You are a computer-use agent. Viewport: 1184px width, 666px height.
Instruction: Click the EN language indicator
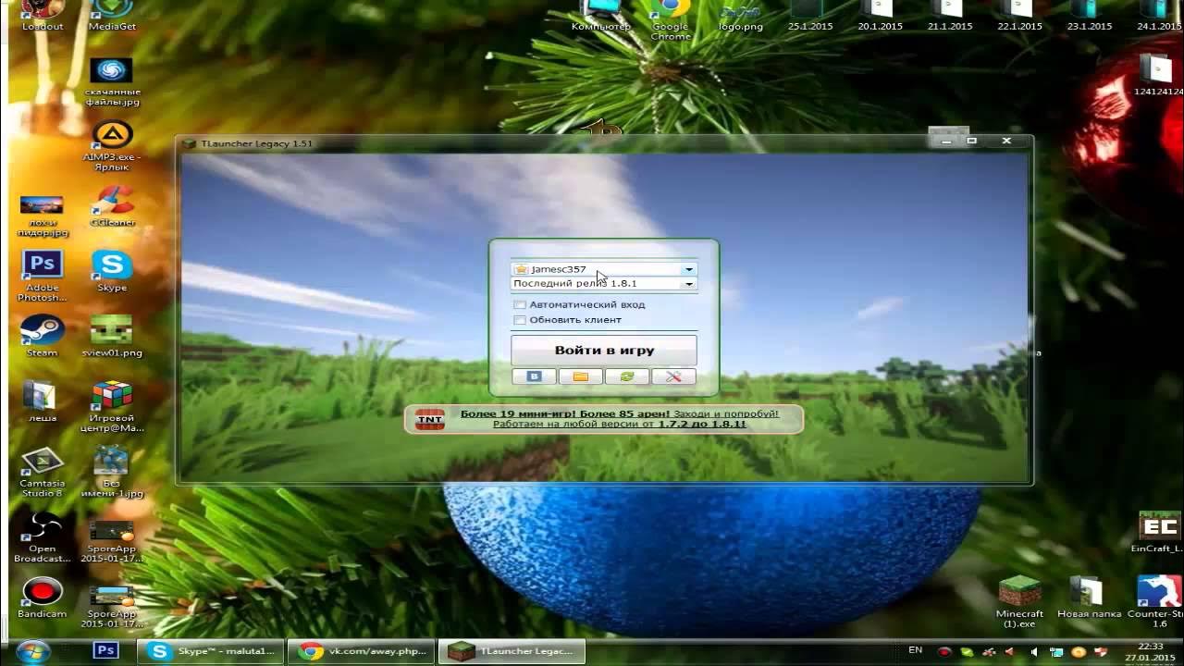(x=916, y=650)
